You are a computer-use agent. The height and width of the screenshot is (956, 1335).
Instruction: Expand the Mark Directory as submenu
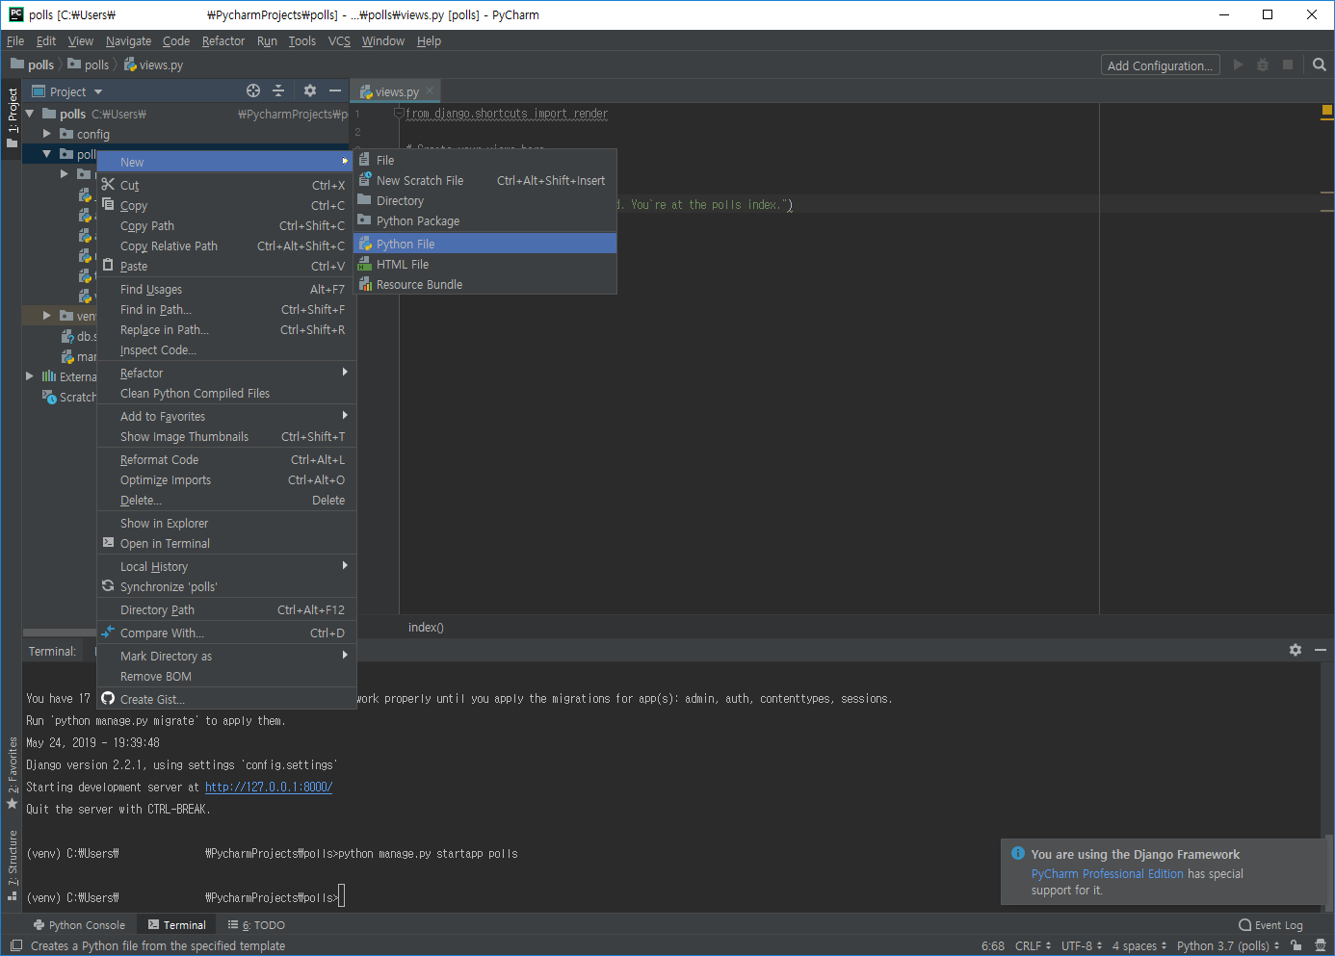click(x=345, y=655)
